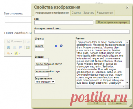Click the preview vertical scrollbar thumb
The width and height of the screenshot is (133, 109).
click(127, 56)
